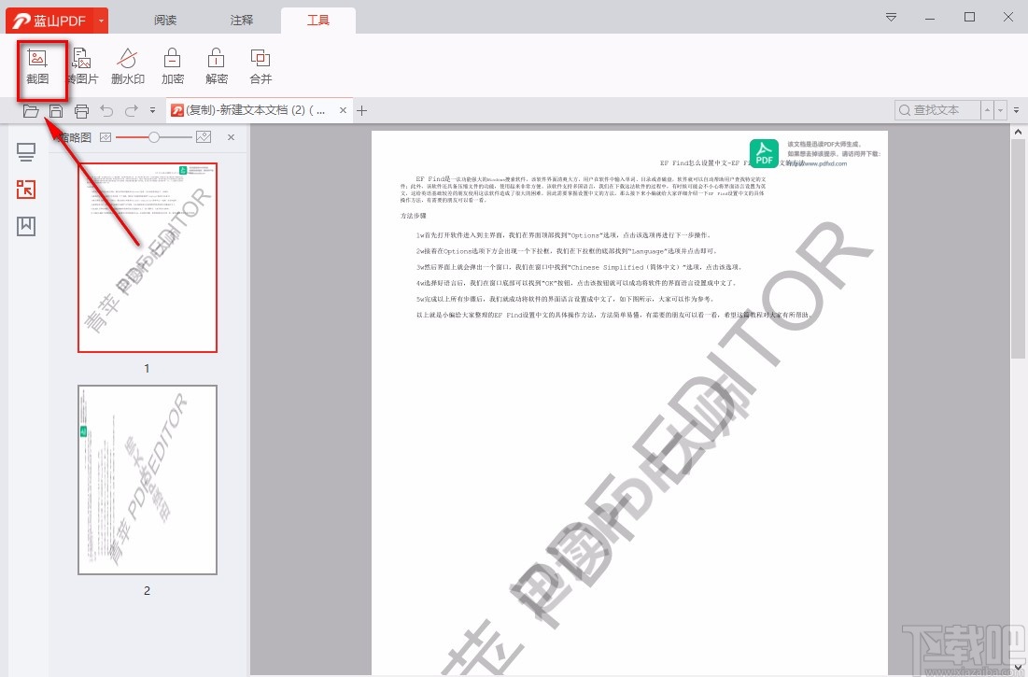Toggle the bookmarks panel in the sidebar
Viewport: 1028px width, 677px height.
point(25,226)
